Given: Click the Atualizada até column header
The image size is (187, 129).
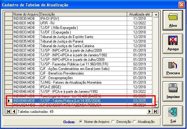Looking at the screenshot, I should (x=140, y=14).
